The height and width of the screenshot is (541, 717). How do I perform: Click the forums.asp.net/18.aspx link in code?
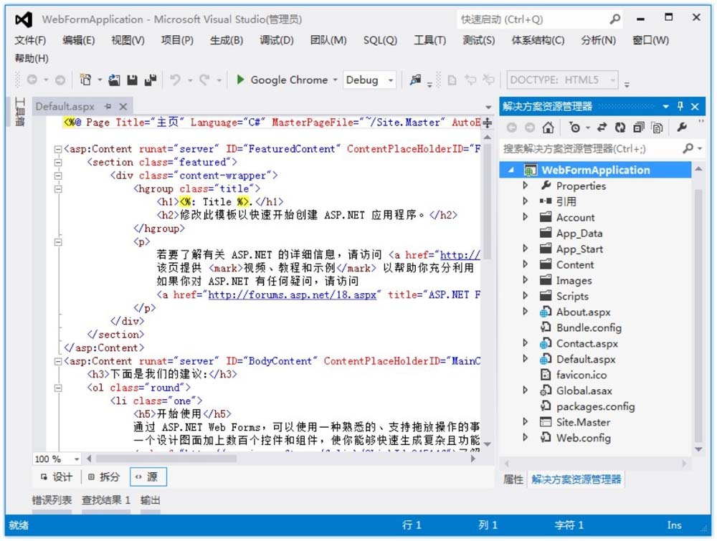pos(293,295)
